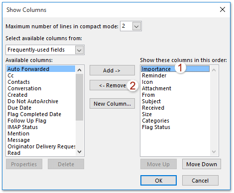Confirm with the OK button
This screenshot has width=234, height=193.
pos(158,181)
